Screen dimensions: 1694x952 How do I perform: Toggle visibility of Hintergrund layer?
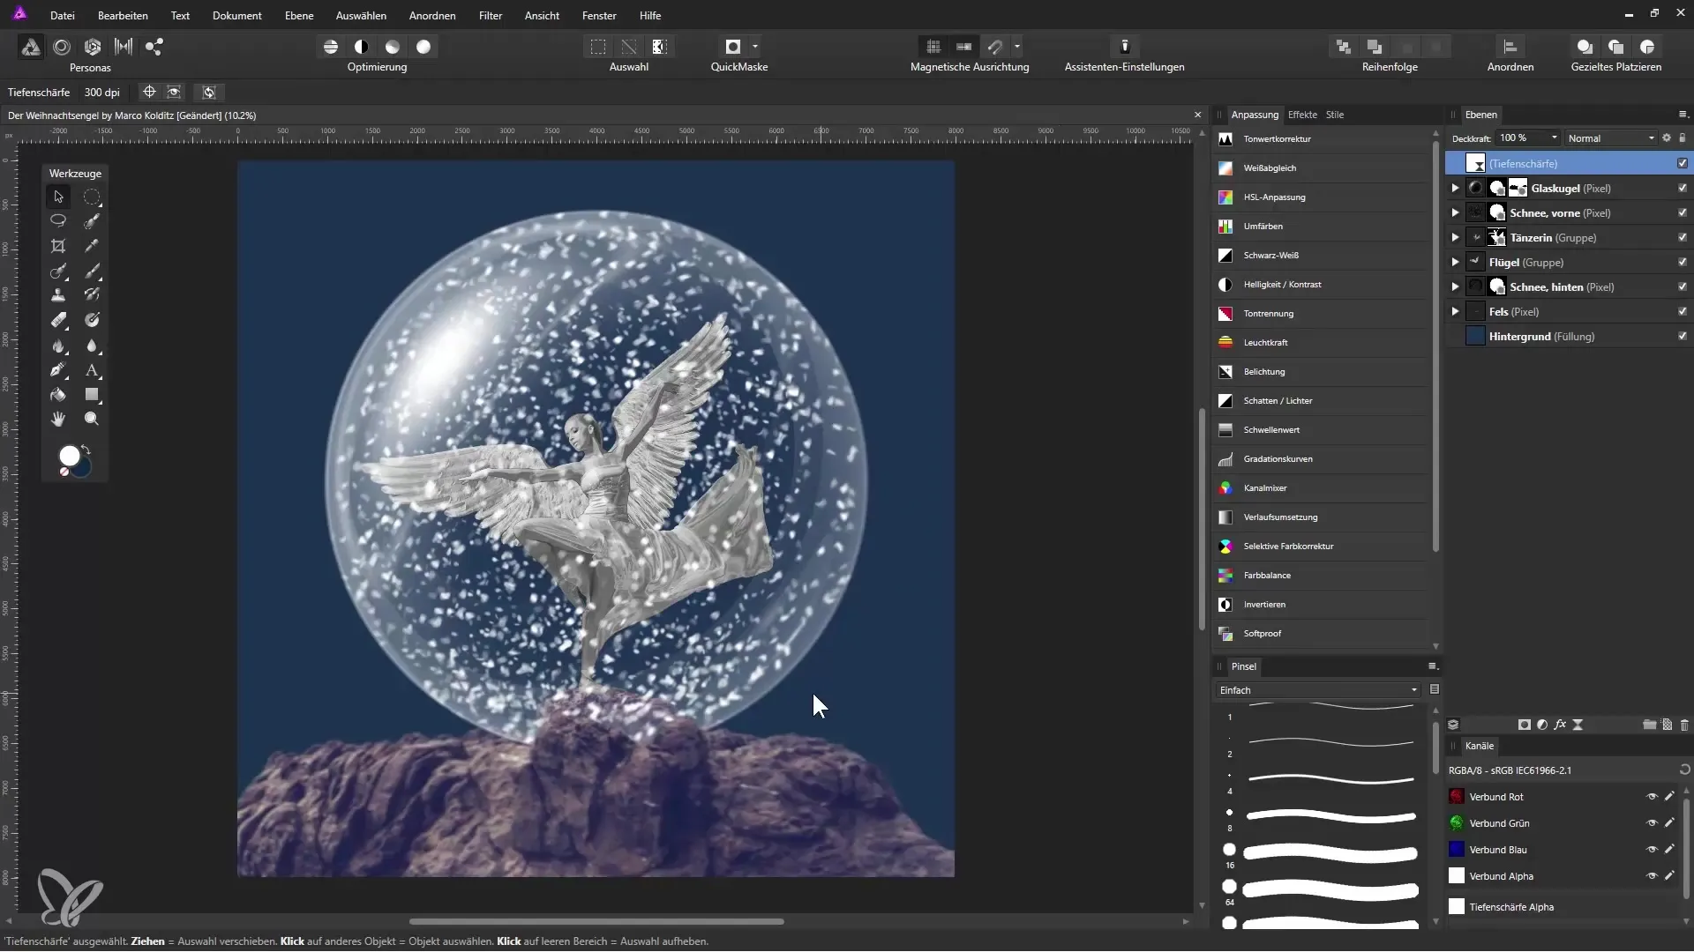coord(1683,337)
